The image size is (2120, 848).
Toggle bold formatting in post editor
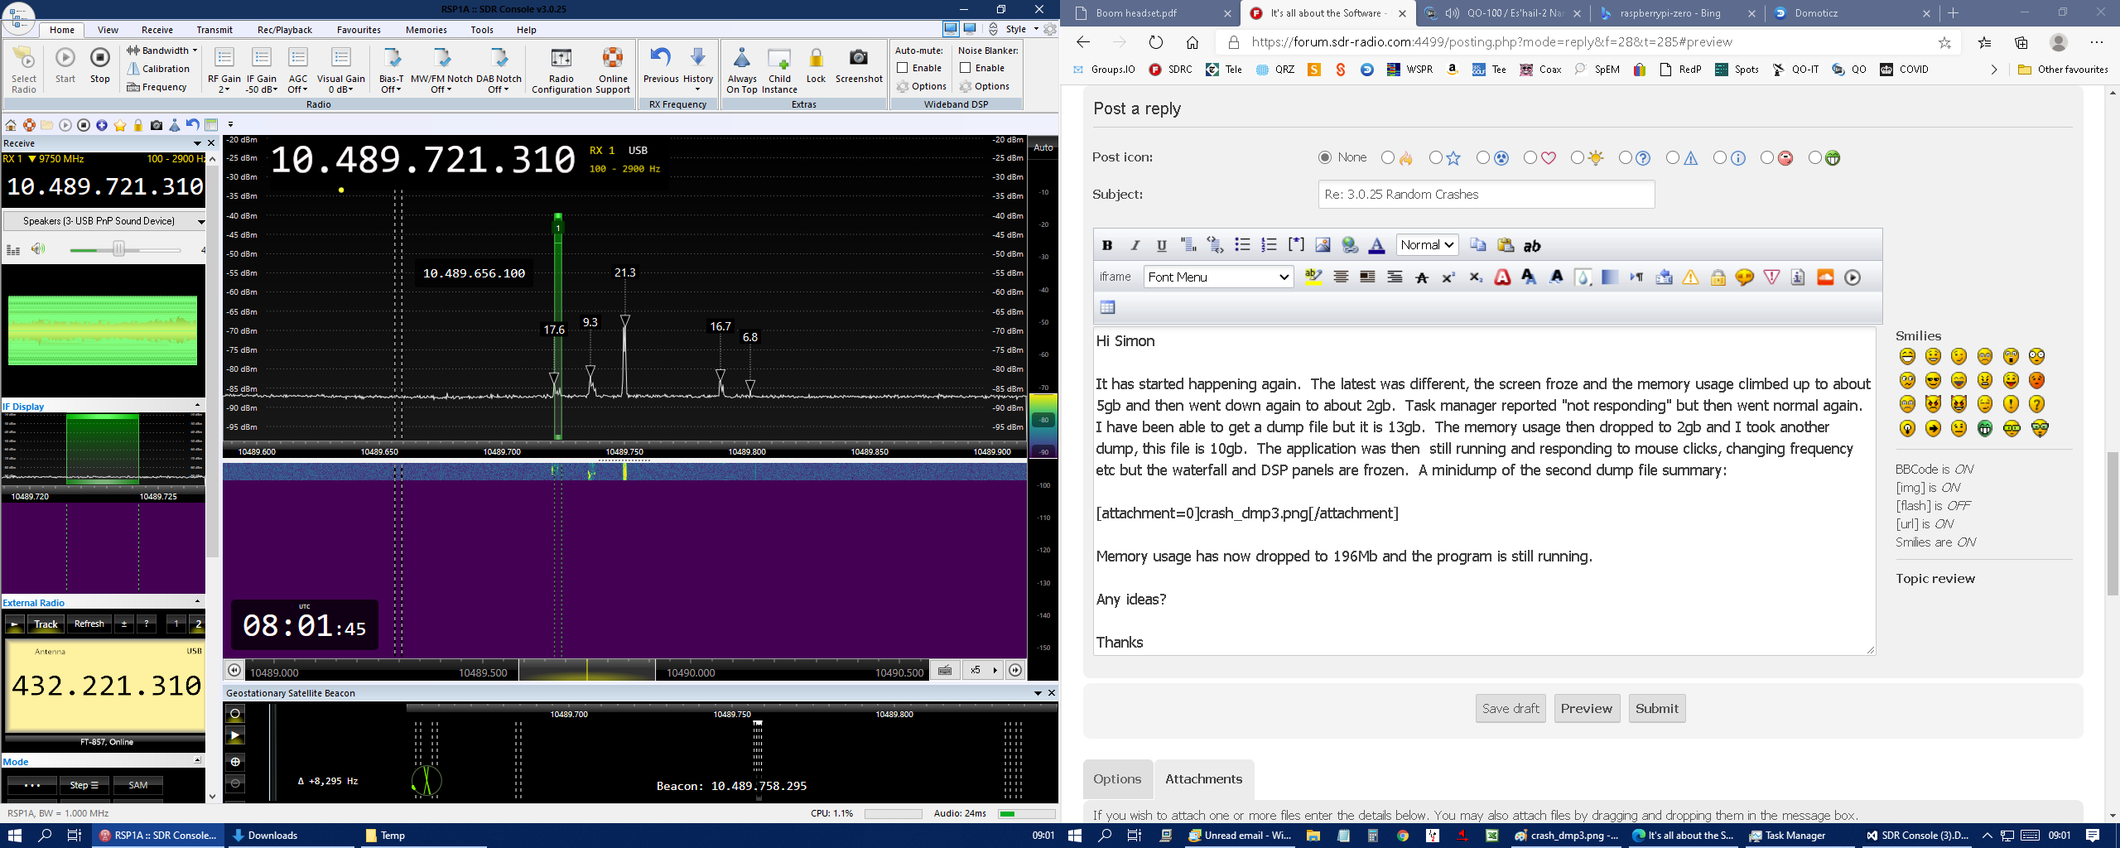tap(1107, 245)
